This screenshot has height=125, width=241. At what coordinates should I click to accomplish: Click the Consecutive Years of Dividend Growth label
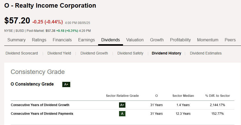(40, 105)
